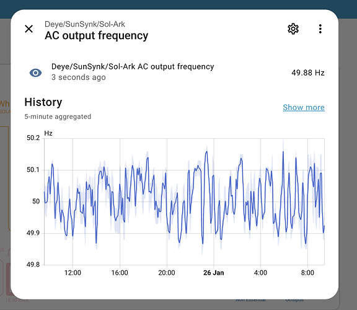Click the 50 y-axis label
This screenshot has width=357, height=310.
pos(36,201)
